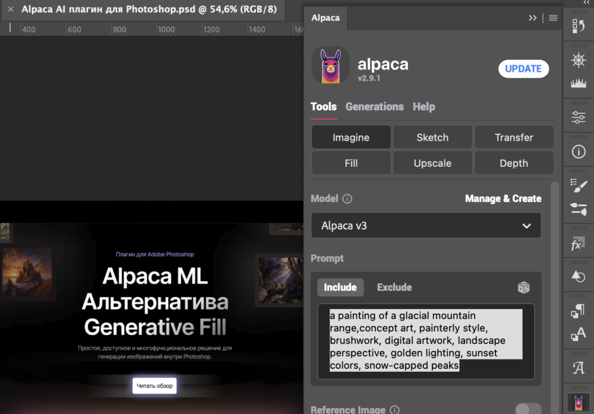Open the Manage & Create link

click(503, 199)
